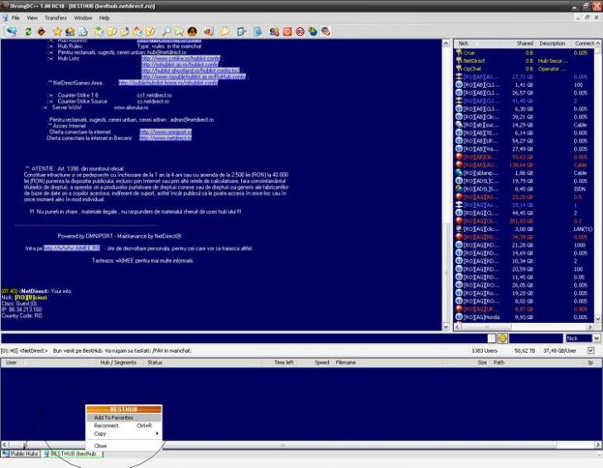Click the yellow smiley emoticon button
Screen dimensions: 603x468
(x=502, y=338)
